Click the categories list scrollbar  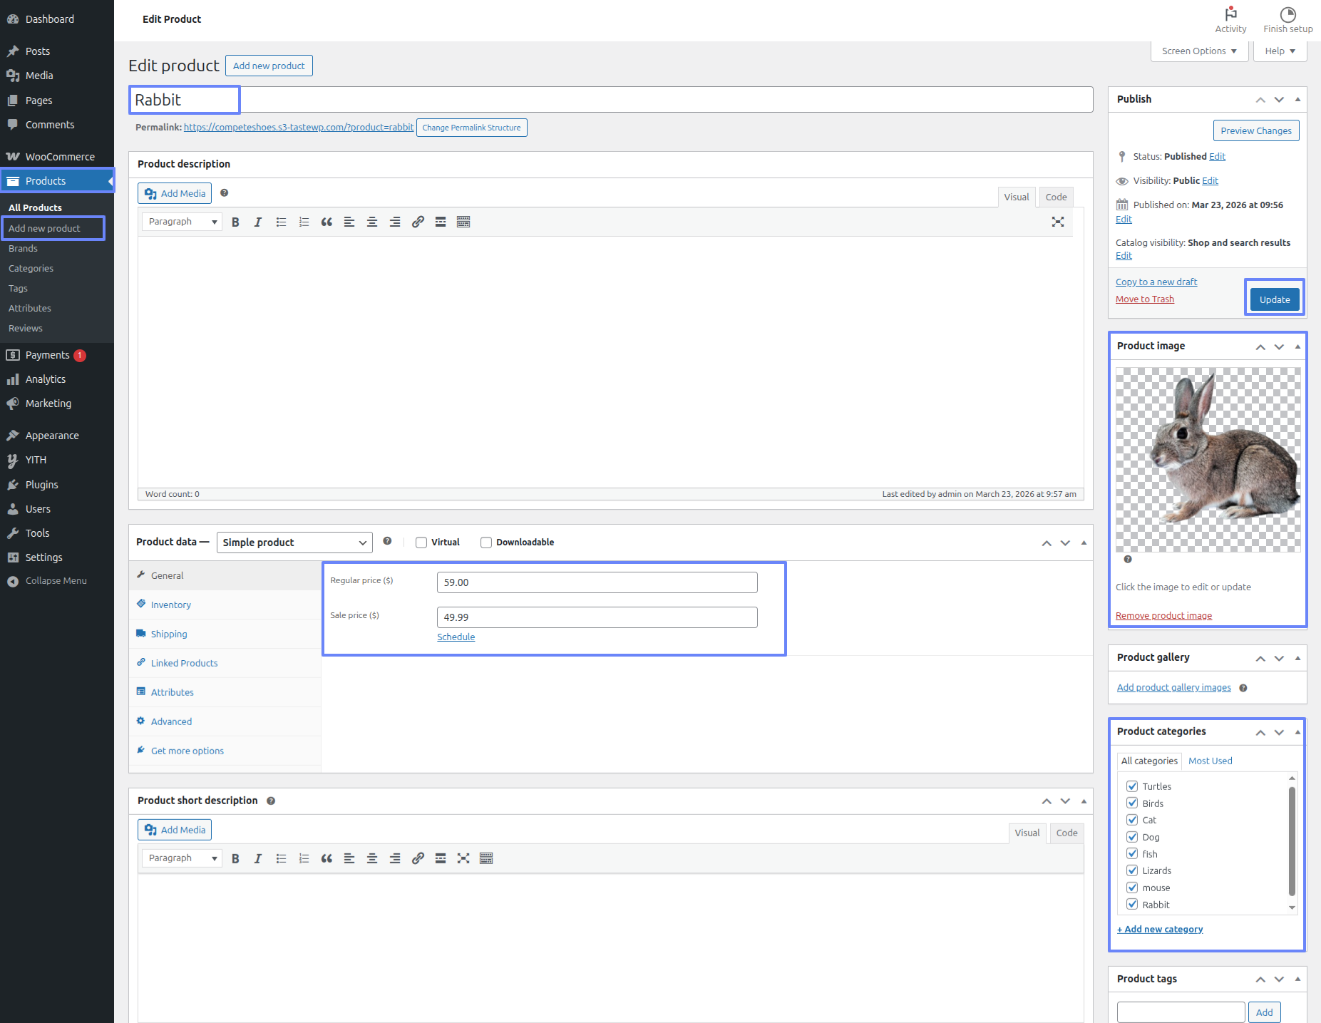[1292, 841]
